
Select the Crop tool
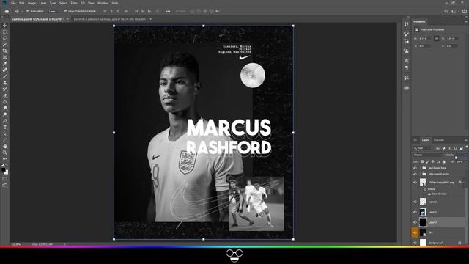(5, 51)
